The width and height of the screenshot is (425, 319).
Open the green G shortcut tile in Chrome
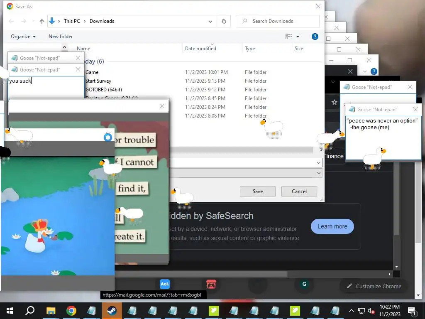(304, 284)
